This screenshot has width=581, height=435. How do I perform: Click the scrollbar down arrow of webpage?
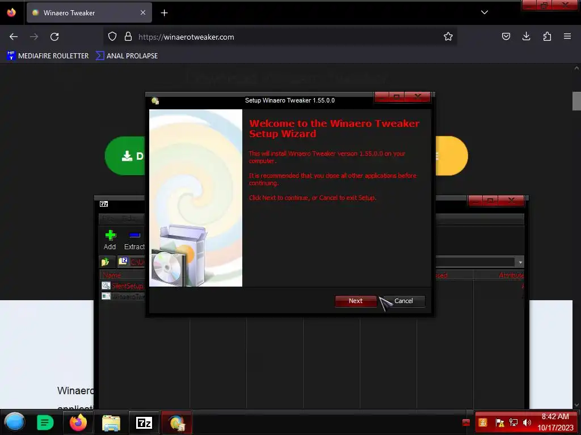coord(576,406)
